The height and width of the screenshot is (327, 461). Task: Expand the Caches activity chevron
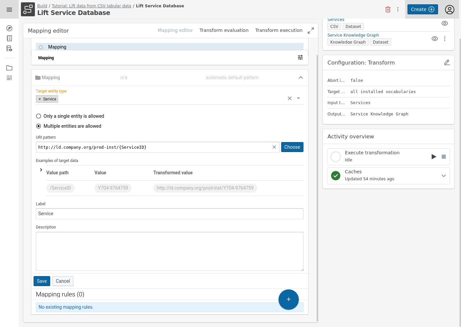coord(443,176)
